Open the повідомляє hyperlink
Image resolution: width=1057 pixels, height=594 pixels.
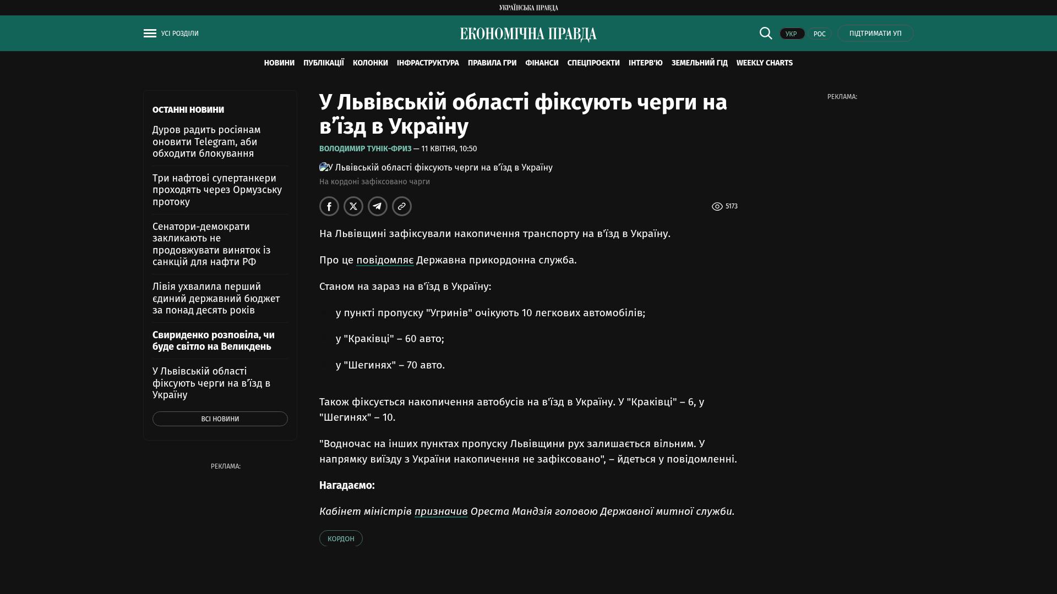(385, 260)
